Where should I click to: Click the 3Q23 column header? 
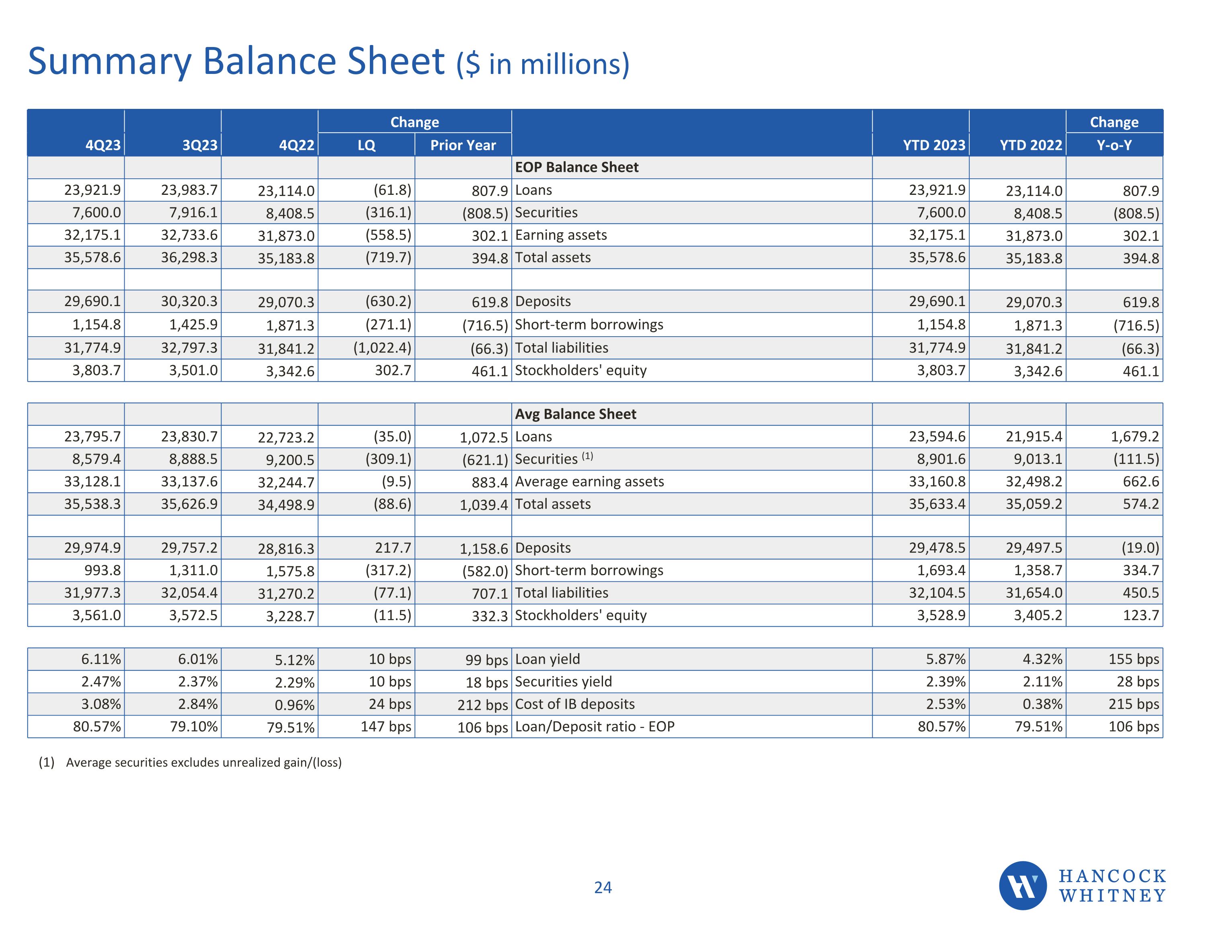click(x=200, y=145)
